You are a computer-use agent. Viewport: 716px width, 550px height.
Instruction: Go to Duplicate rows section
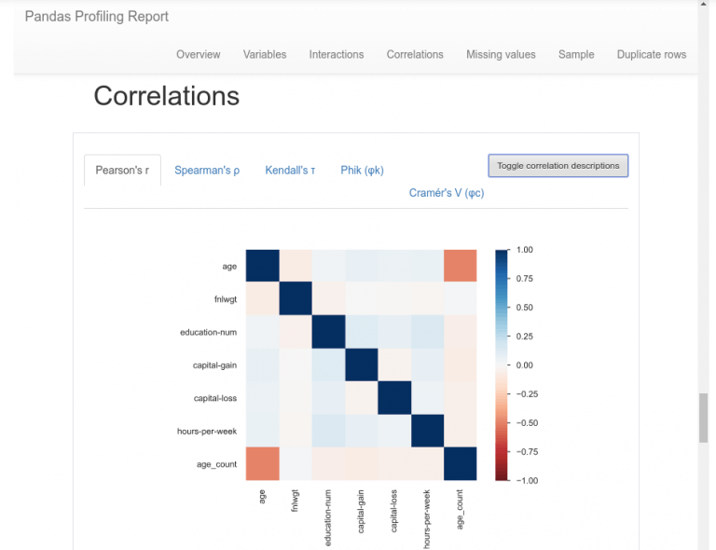point(651,54)
